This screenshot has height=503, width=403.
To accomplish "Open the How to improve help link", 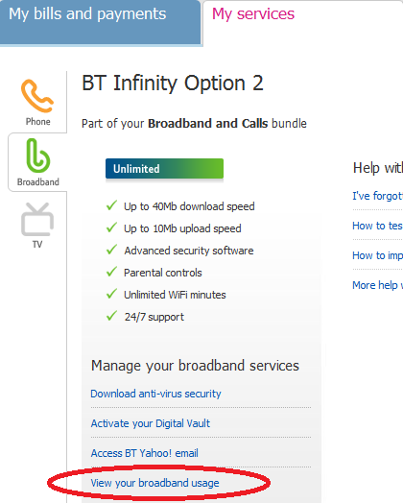I will click(377, 255).
